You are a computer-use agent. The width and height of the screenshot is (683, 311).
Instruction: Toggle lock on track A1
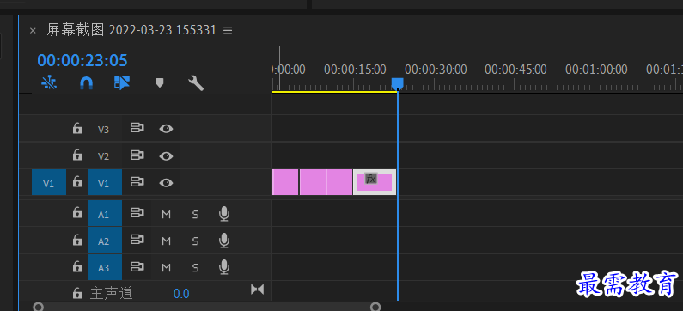pos(77,213)
